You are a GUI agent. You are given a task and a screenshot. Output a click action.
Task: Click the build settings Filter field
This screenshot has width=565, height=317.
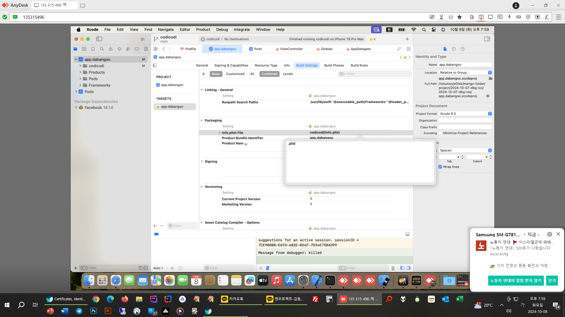tap(375, 74)
